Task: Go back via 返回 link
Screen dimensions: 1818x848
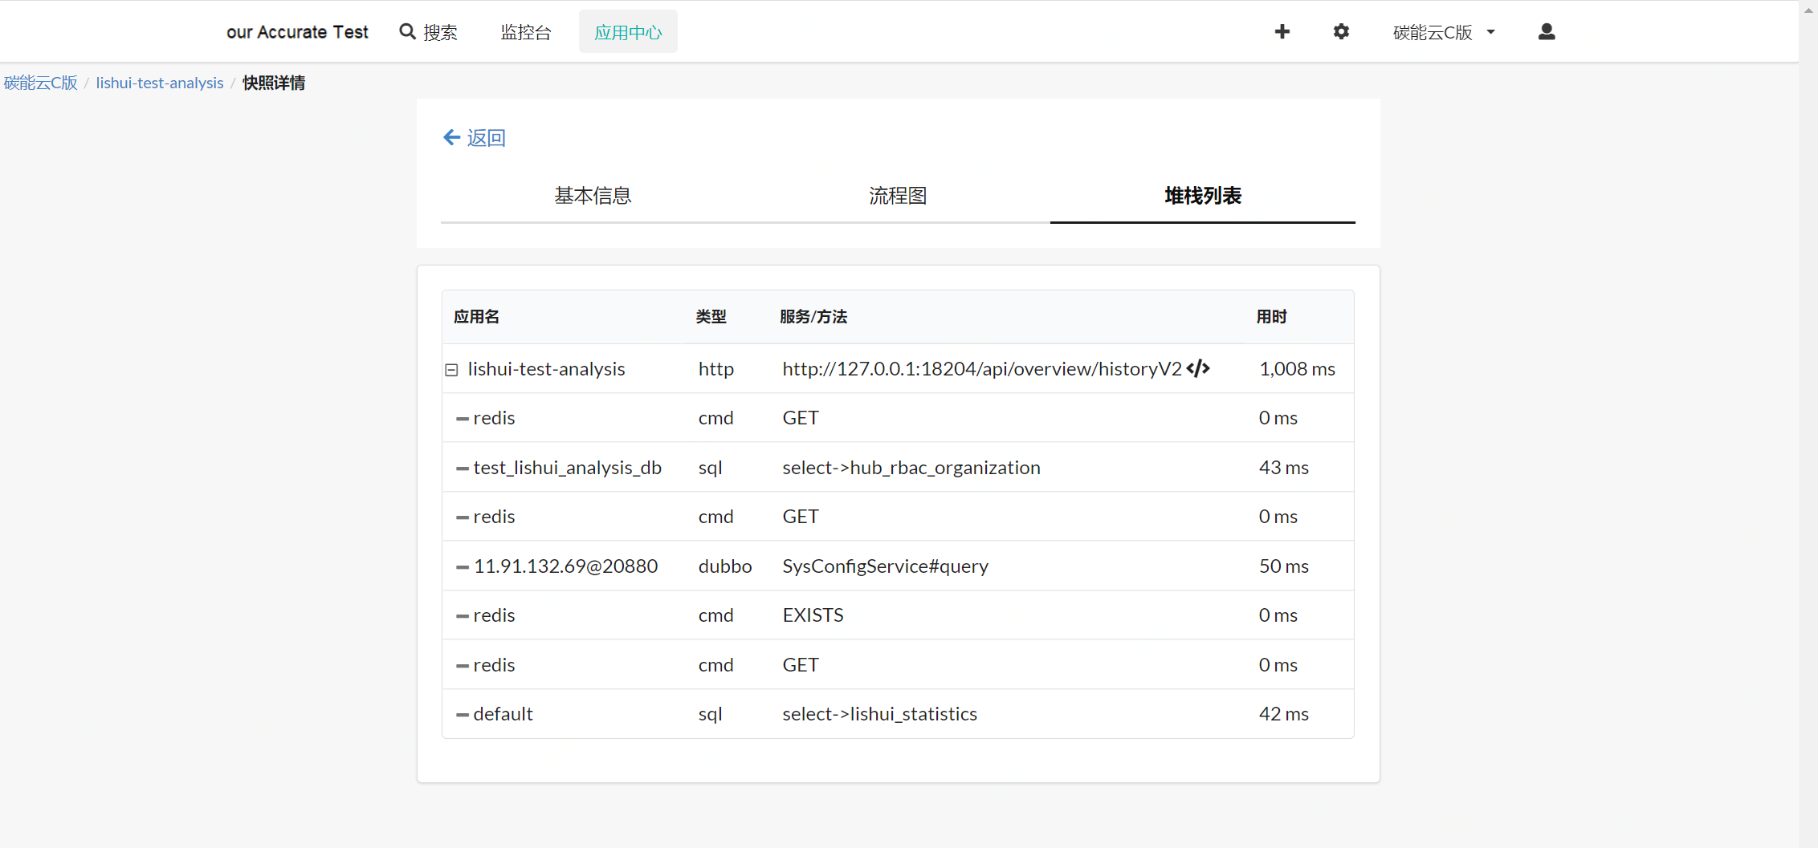Action: pyautogui.click(x=487, y=138)
